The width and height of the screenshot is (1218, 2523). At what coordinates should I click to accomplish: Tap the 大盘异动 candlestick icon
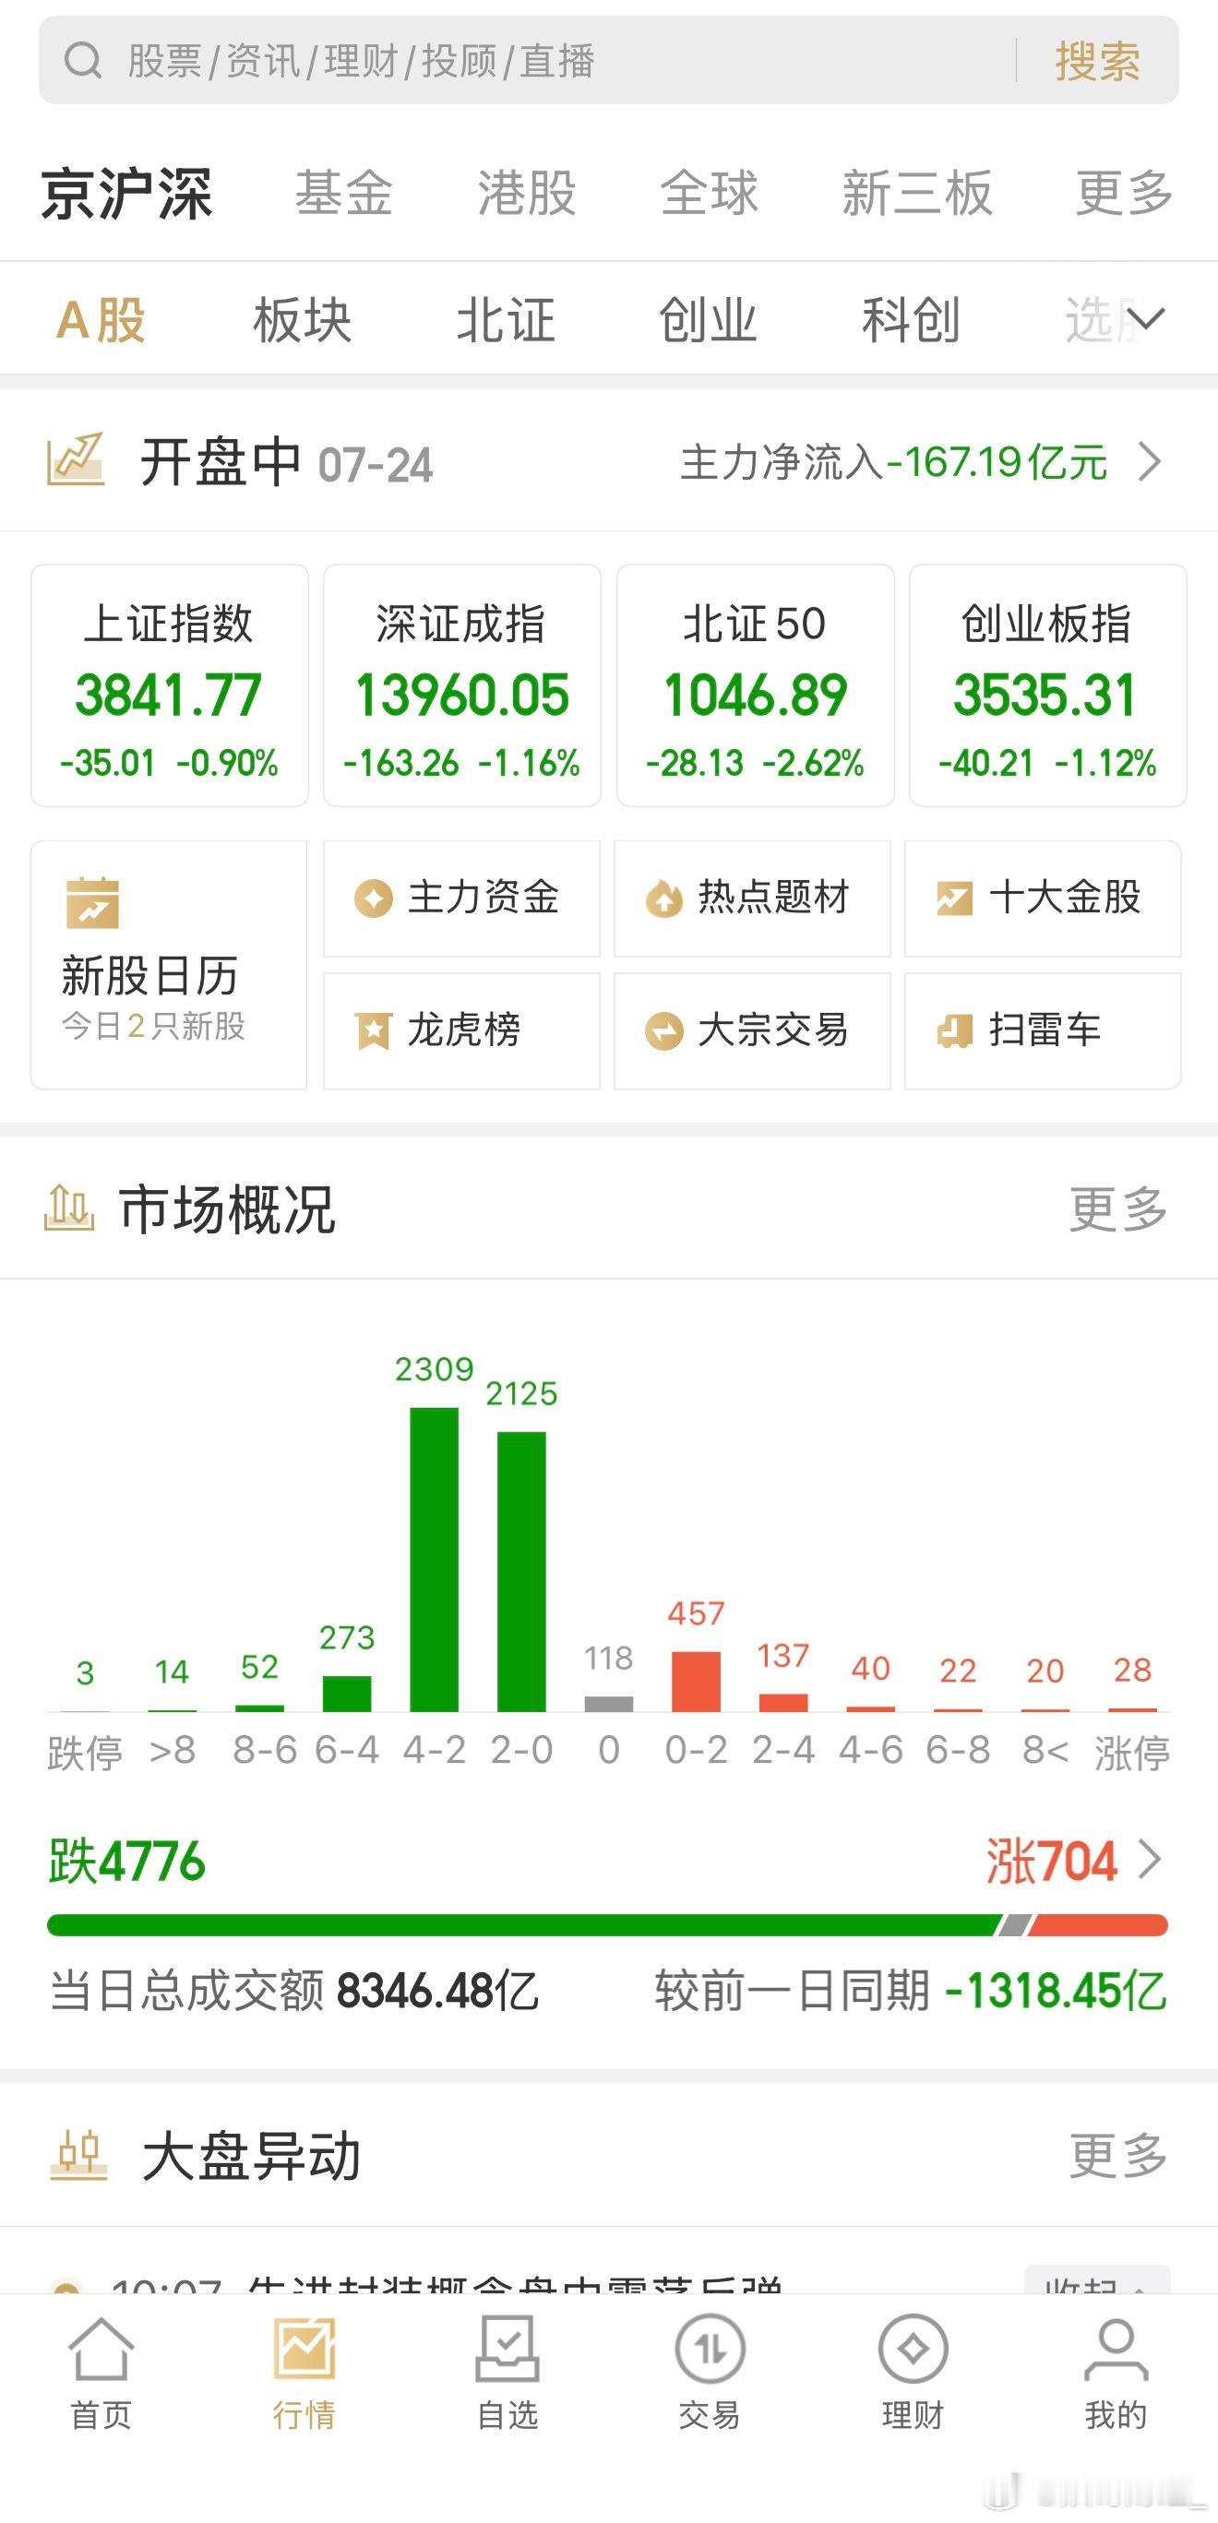pyautogui.click(x=78, y=2155)
